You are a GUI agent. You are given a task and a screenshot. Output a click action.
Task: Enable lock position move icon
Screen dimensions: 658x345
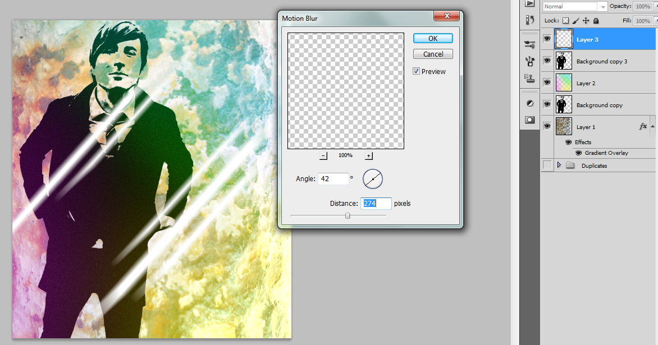point(586,21)
